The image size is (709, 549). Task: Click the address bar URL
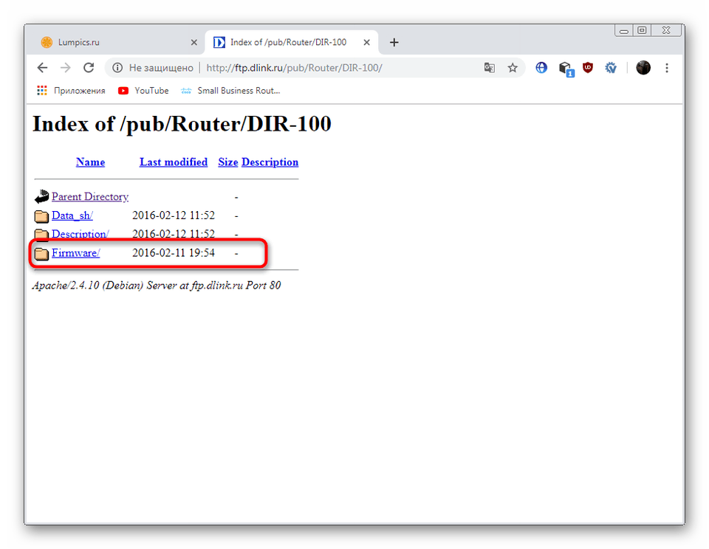tap(295, 68)
